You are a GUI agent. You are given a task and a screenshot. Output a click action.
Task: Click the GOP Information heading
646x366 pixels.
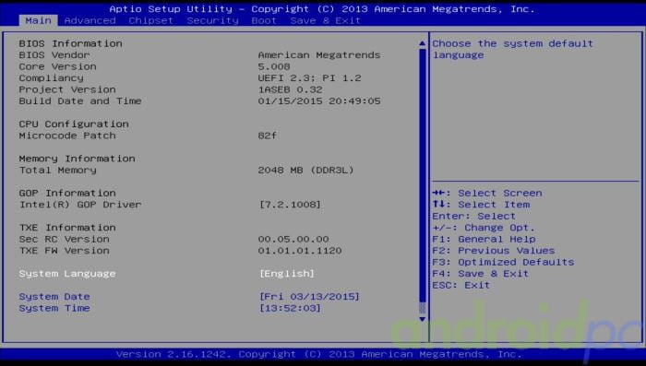tap(67, 193)
